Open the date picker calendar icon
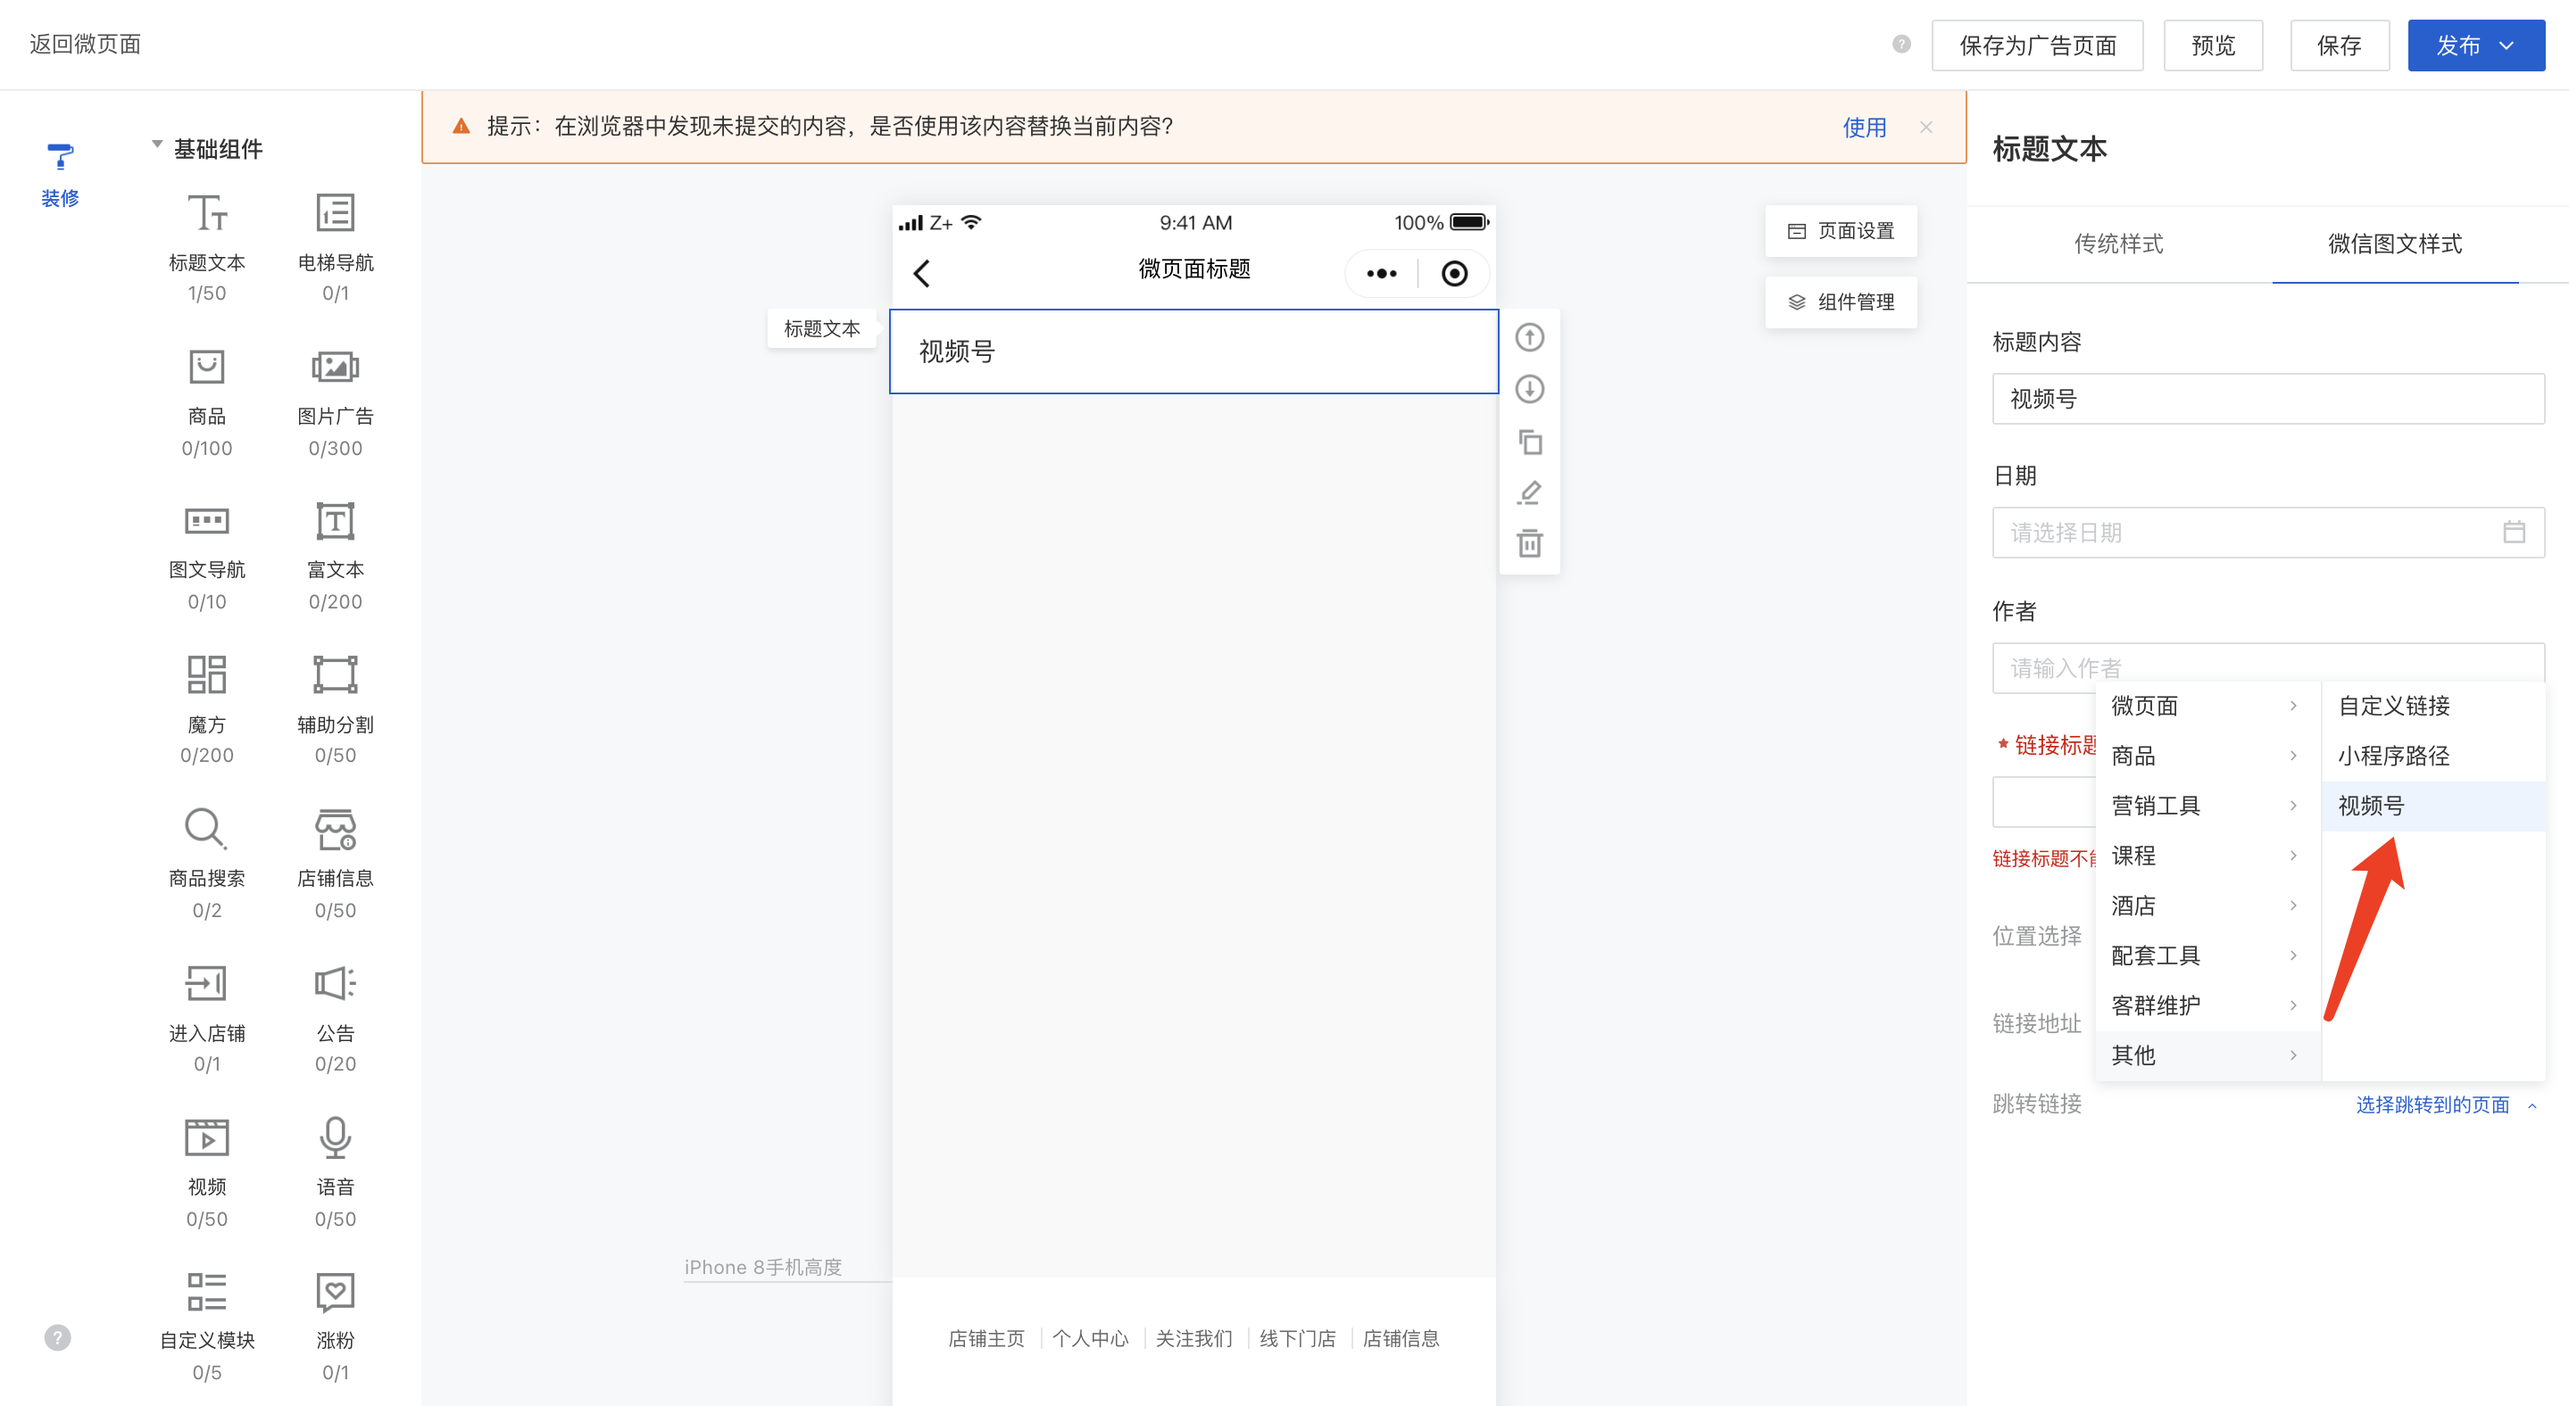The image size is (2569, 1406). point(2513,532)
